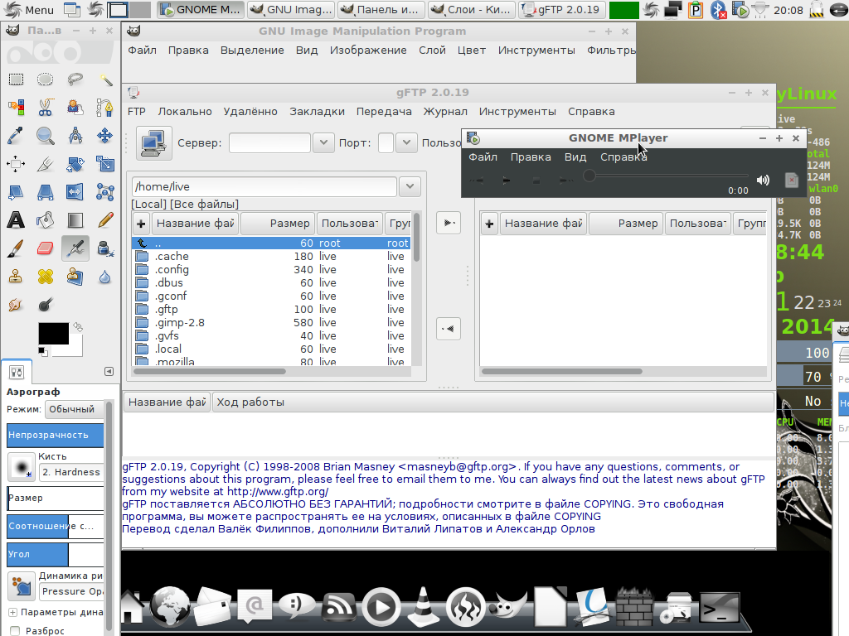Select the Eraser tool
Image resolution: width=849 pixels, height=636 pixels.
tap(45, 248)
